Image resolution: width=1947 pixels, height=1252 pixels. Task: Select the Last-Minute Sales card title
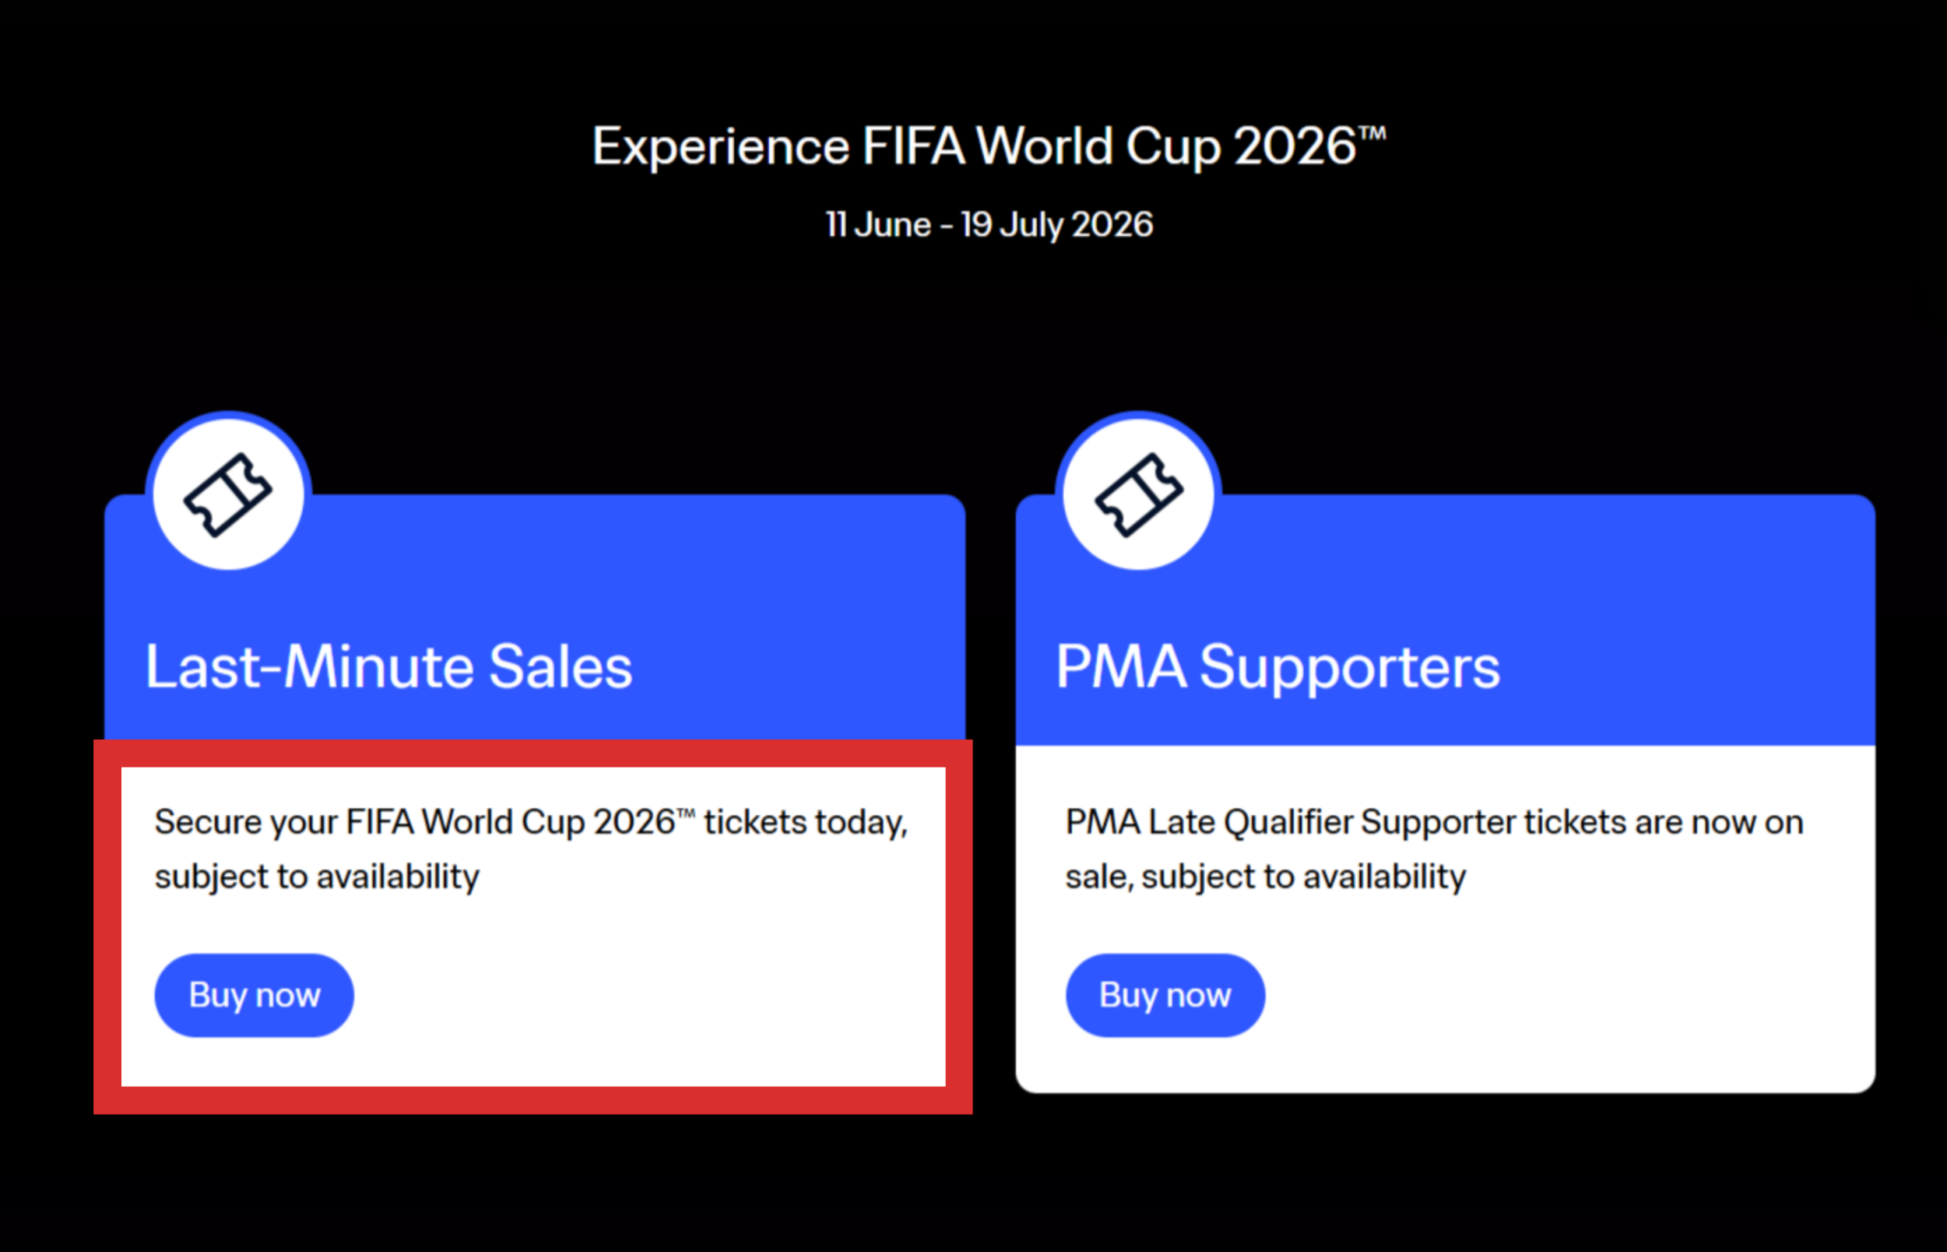point(388,667)
